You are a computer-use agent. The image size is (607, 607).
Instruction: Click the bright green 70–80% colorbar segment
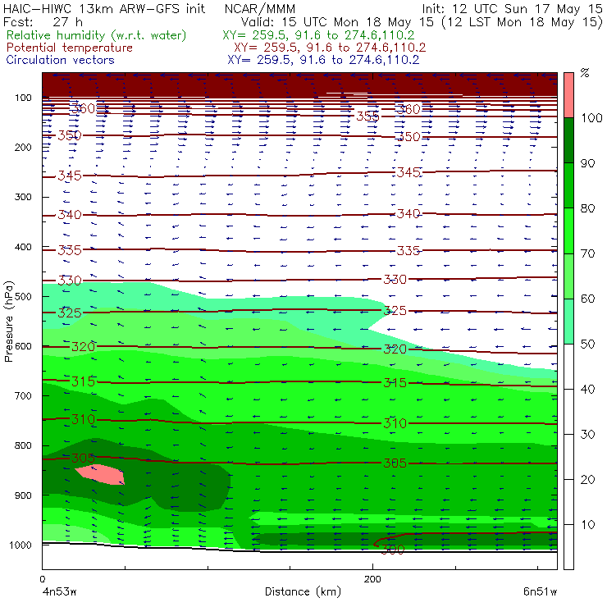[568, 230]
